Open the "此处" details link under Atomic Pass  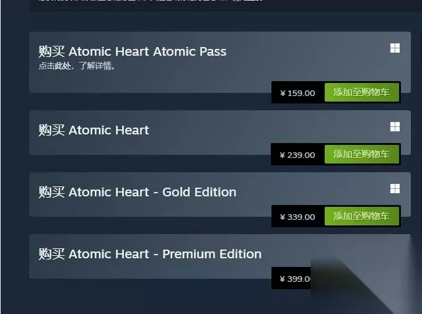pyautogui.click(x=64, y=66)
